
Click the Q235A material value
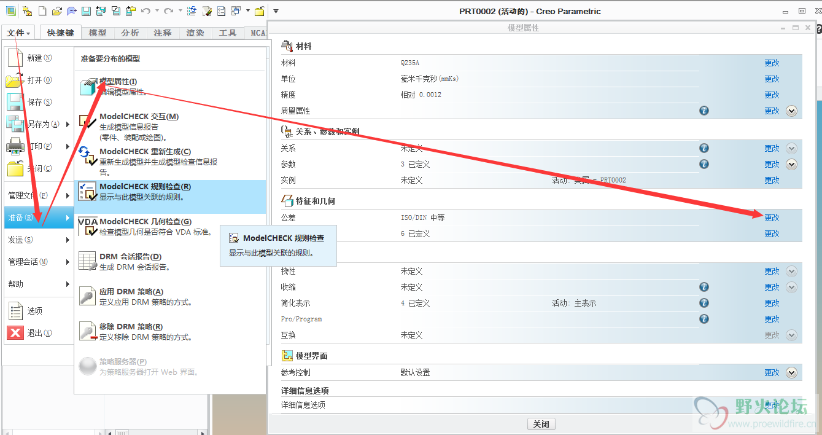[410, 63]
